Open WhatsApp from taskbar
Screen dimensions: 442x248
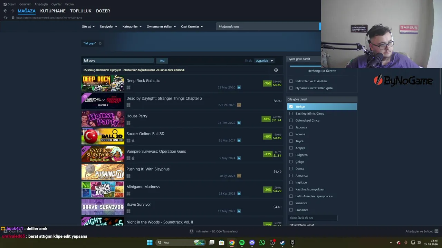[x=262, y=242]
